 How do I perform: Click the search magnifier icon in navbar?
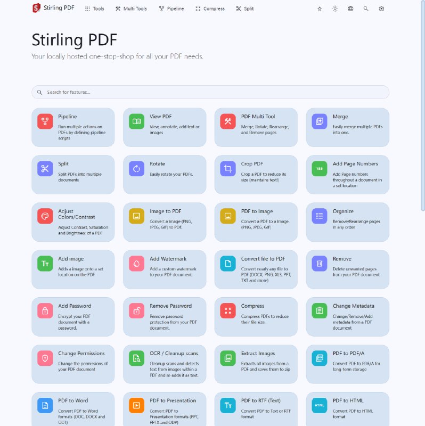tap(366, 9)
